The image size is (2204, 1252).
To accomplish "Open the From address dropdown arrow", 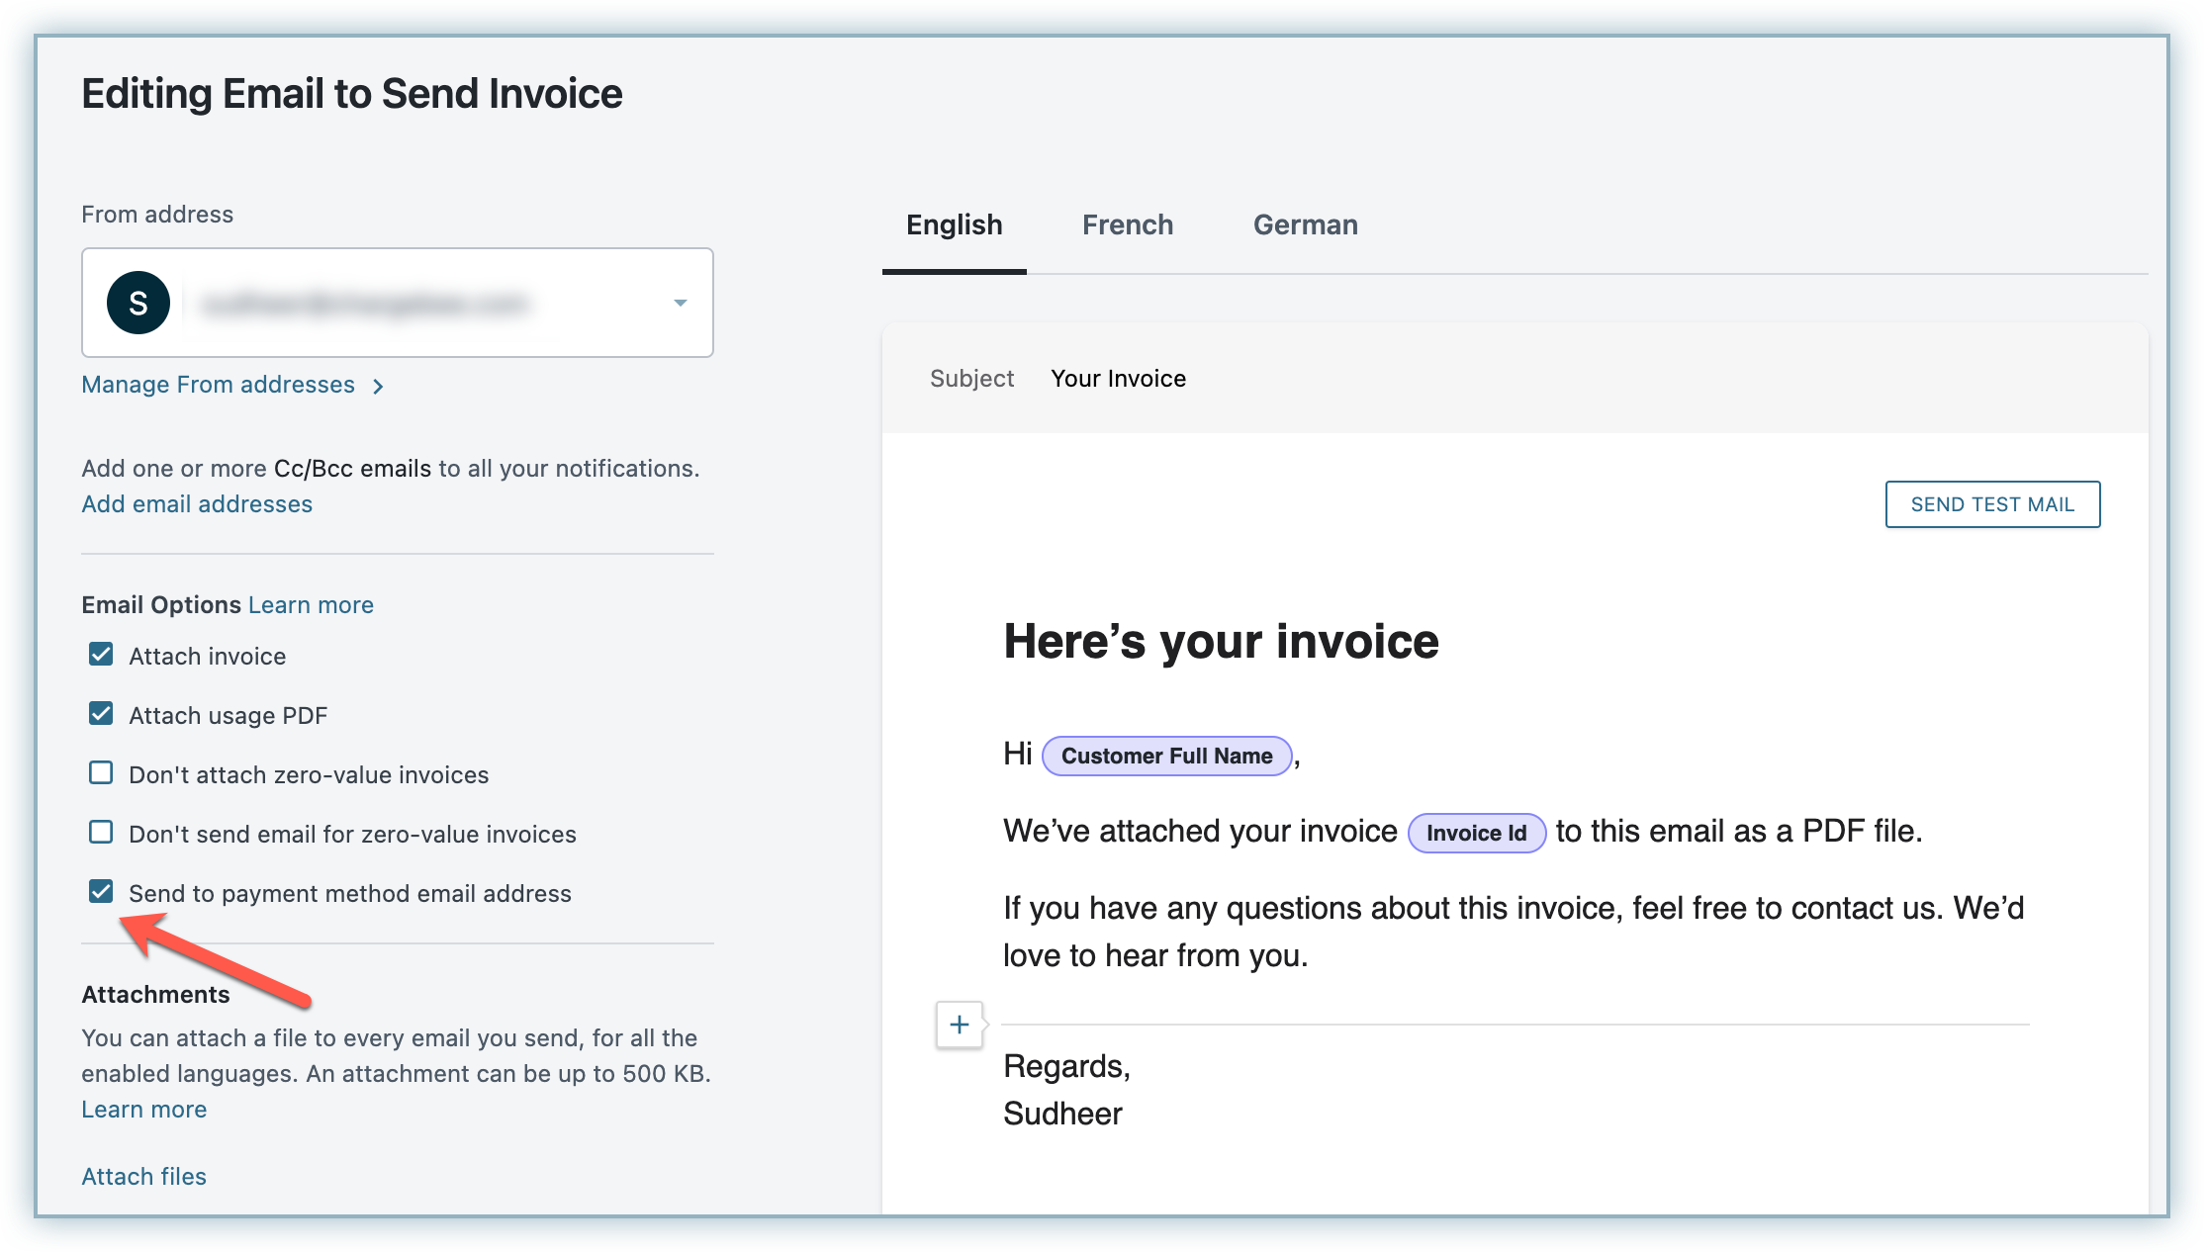I will pyautogui.click(x=680, y=303).
